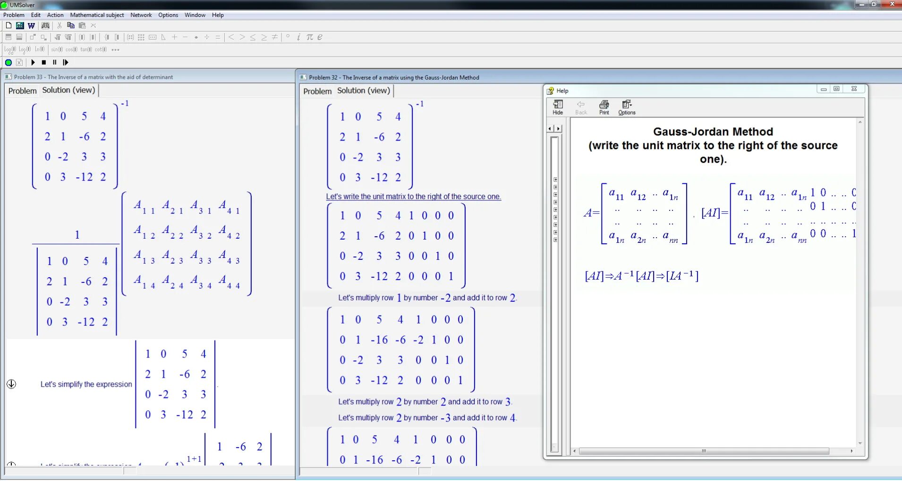Screen dimensions: 902x481
Task: Activate Problem 32 Gauss-Jordan window title bar
Action: [x=600, y=77]
